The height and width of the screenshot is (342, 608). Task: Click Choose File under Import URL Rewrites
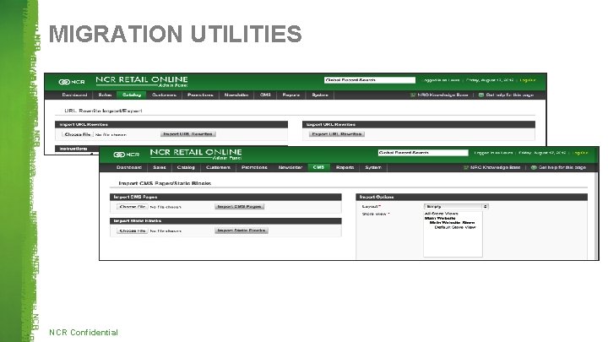(x=78, y=134)
